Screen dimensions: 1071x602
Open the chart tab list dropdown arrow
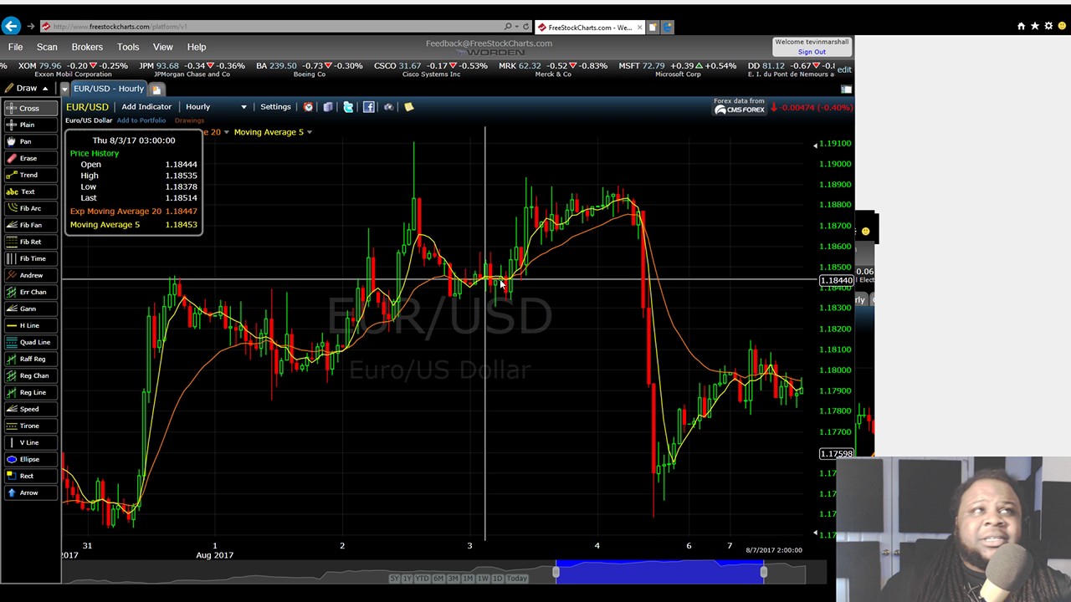pyautogui.click(x=64, y=89)
